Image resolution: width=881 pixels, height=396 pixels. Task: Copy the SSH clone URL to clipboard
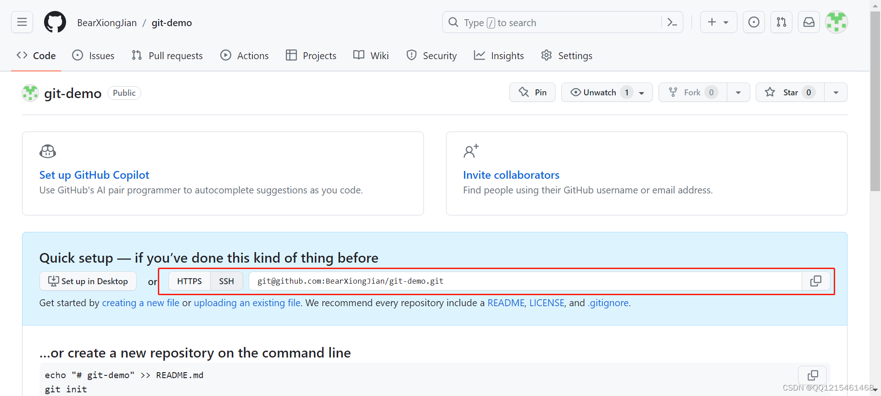point(816,281)
